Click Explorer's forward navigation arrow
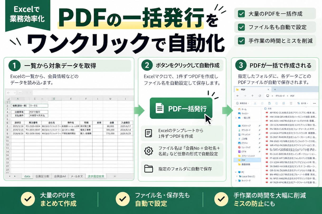 [245, 96]
